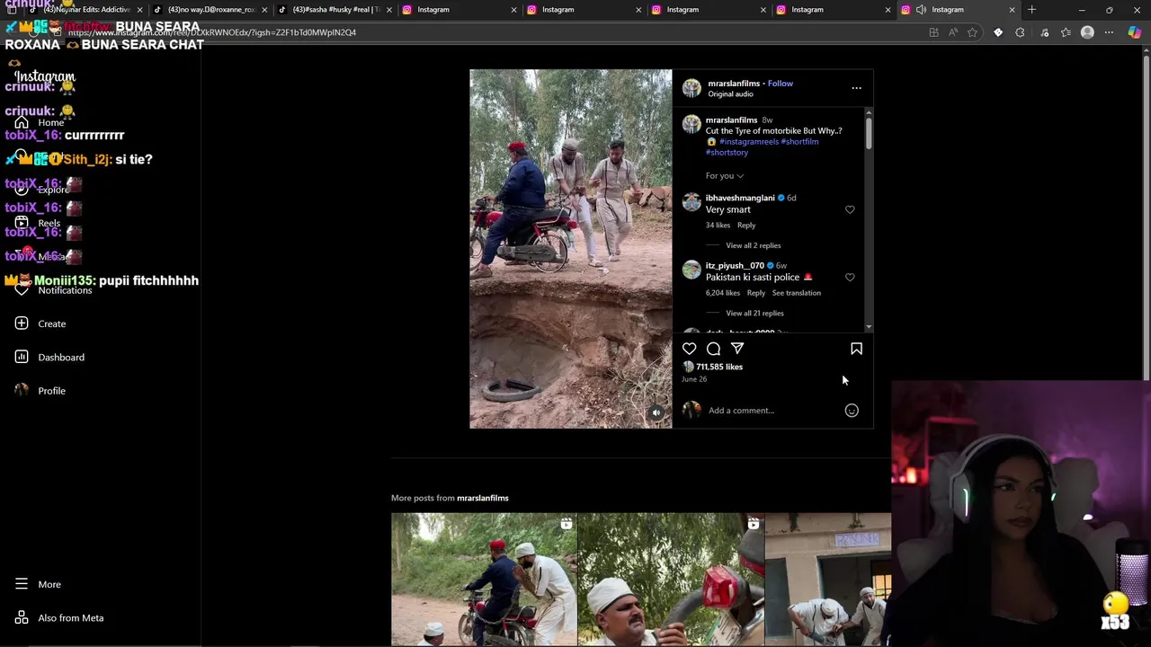
Task: Open #shortfilm hashtag
Action: click(x=799, y=142)
